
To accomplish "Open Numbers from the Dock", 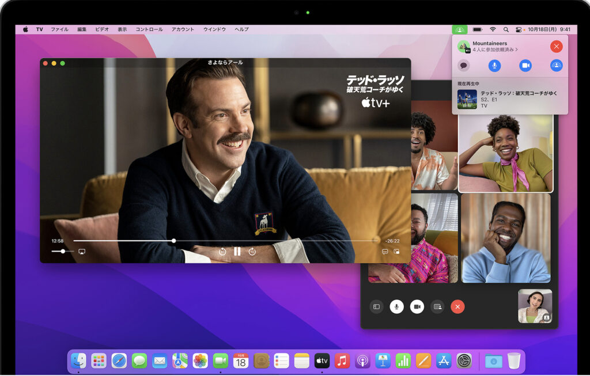I will (x=403, y=361).
